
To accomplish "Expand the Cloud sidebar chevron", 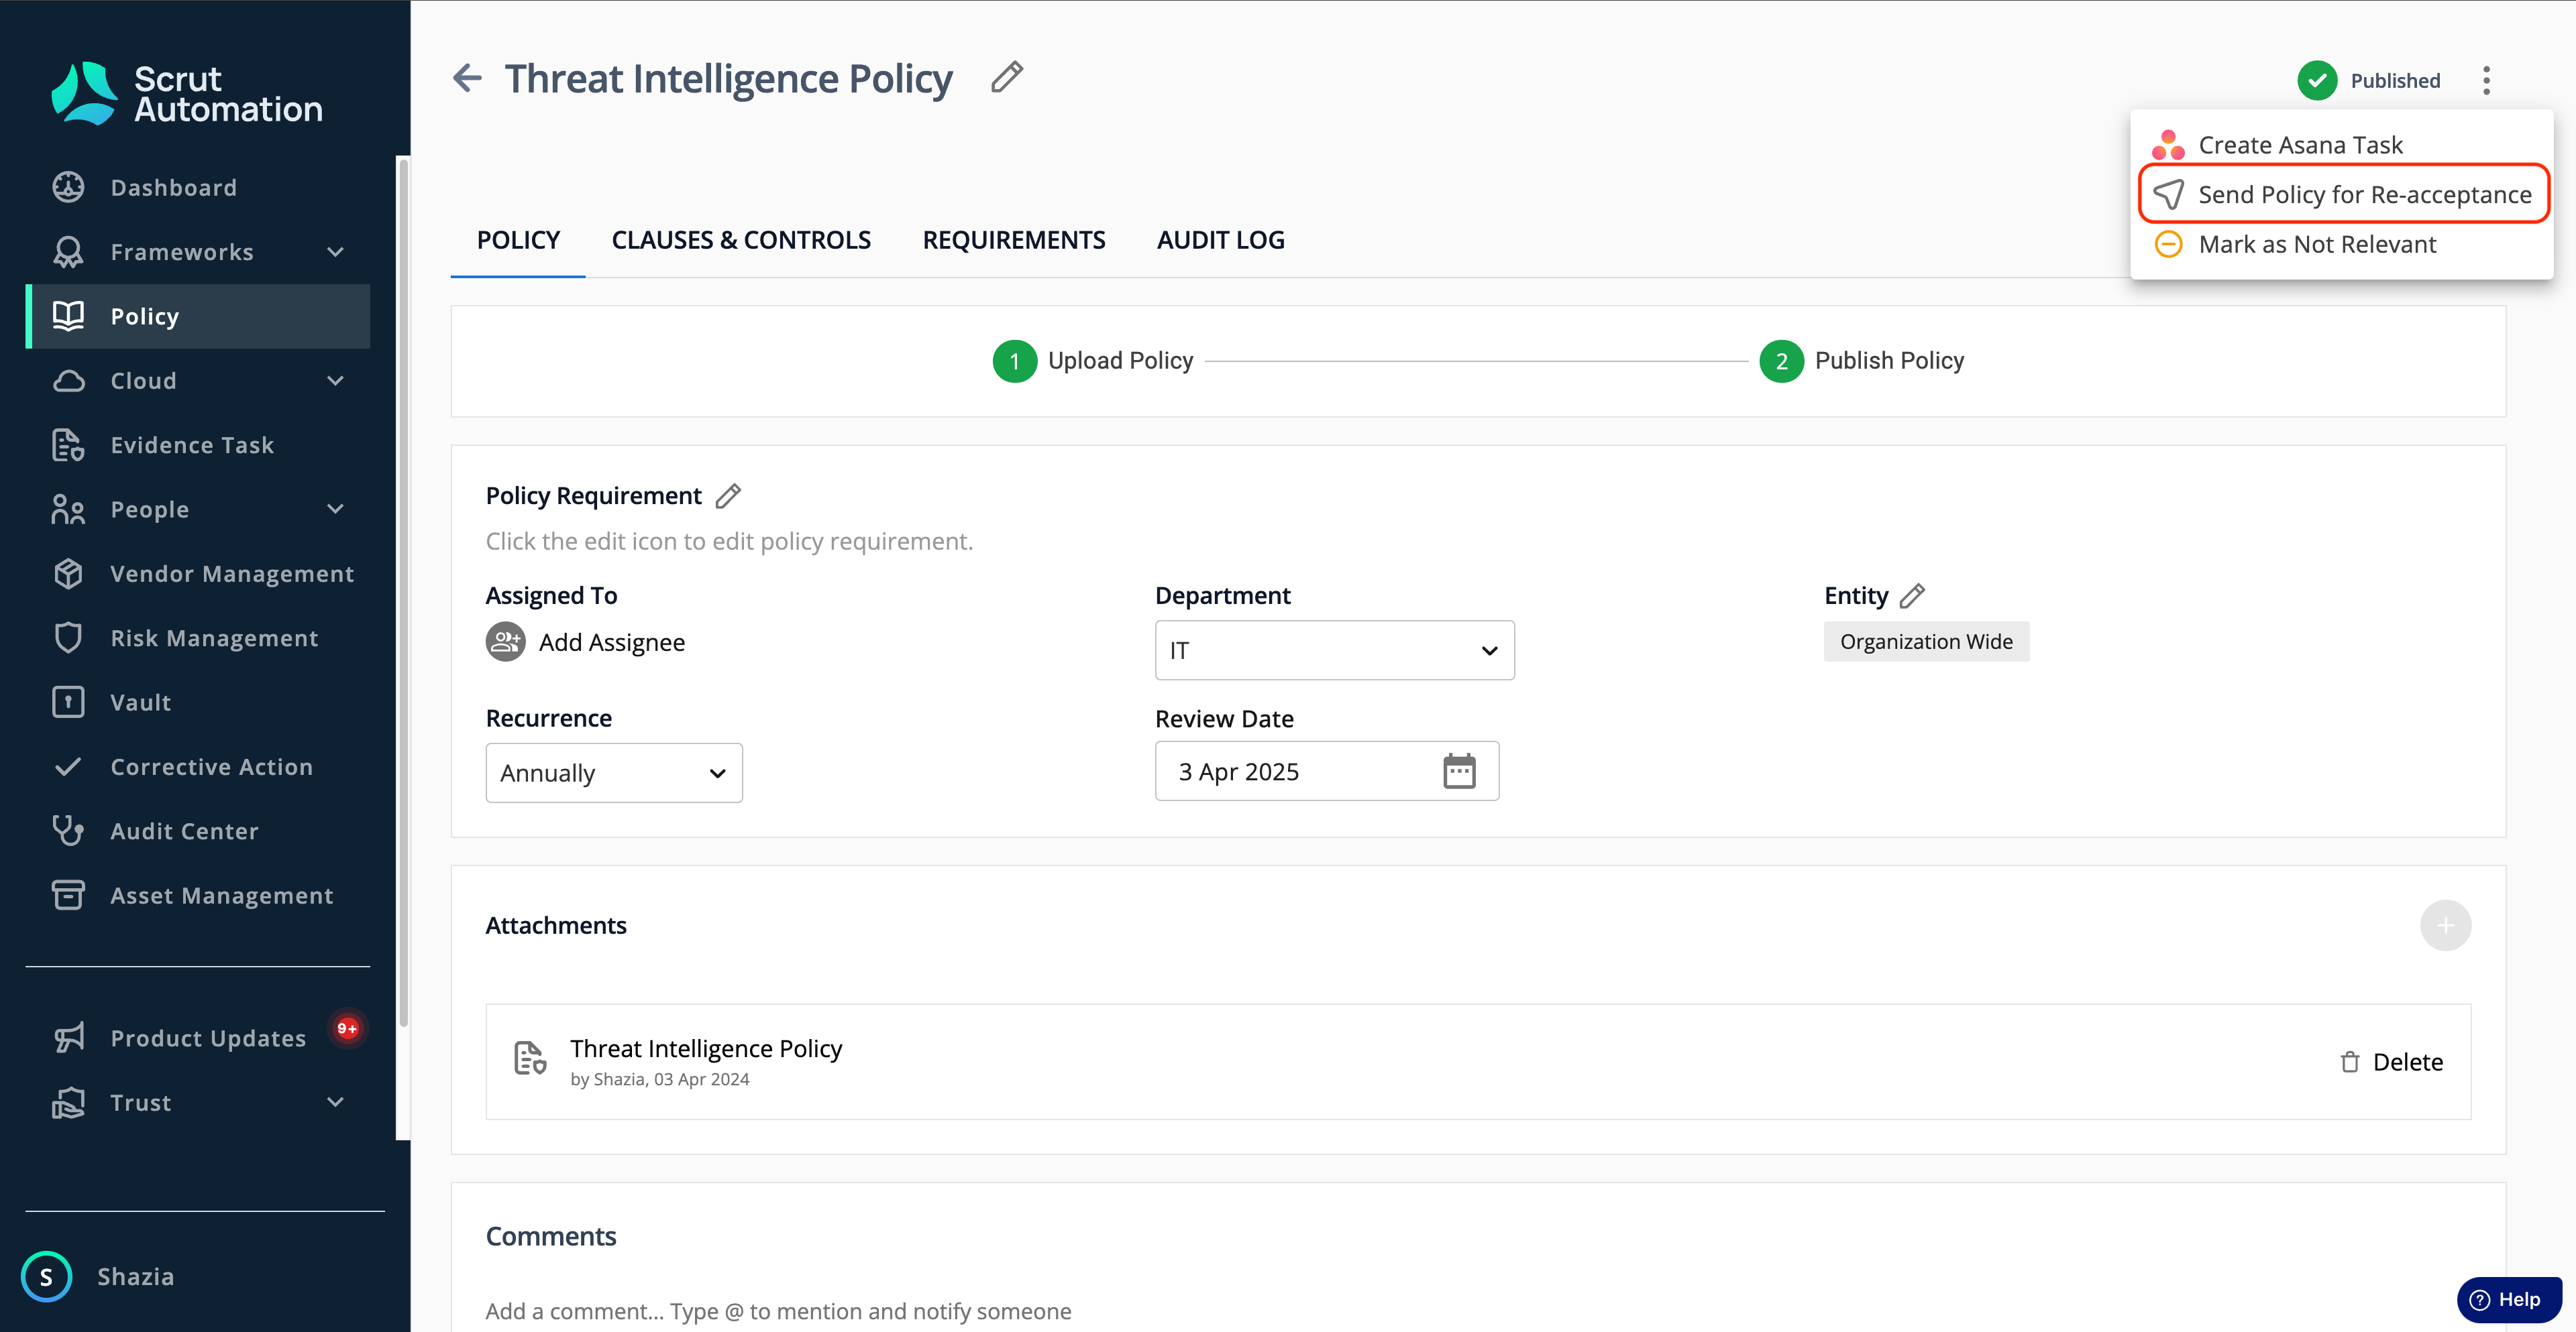I will click(x=335, y=381).
